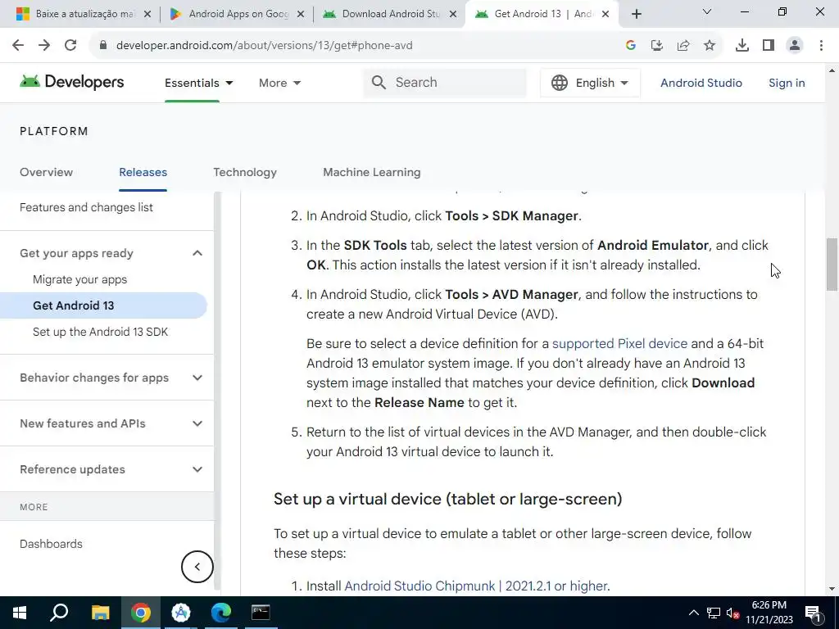Expand Behavior changes for apps
Image resolution: width=839 pixels, height=629 pixels.
197,378
